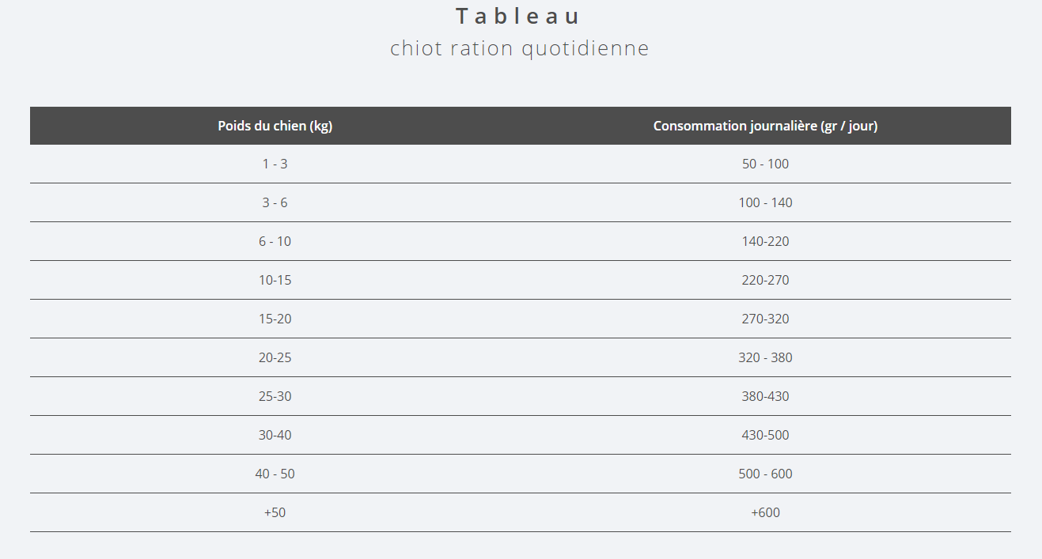Image resolution: width=1042 pixels, height=559 pixels.
Task: Click the '6 - 10' weight cell
Action: point(275,241)
